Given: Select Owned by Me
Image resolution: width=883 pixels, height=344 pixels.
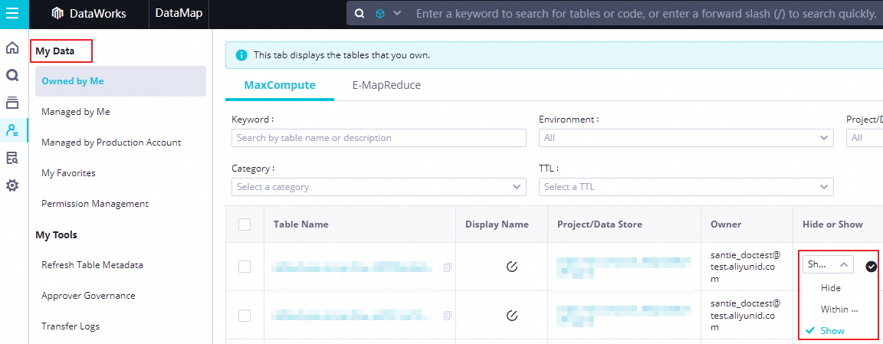Looking at the screenshot, I should point(120,81).
